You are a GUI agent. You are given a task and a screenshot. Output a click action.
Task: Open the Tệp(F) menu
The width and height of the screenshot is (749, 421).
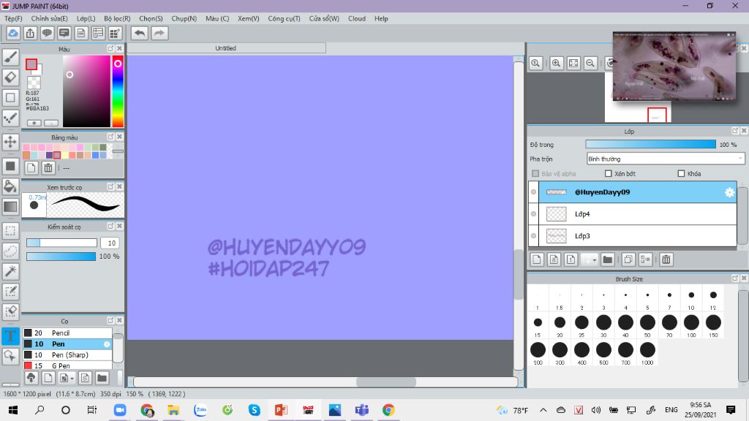click(x=13, y=18)
